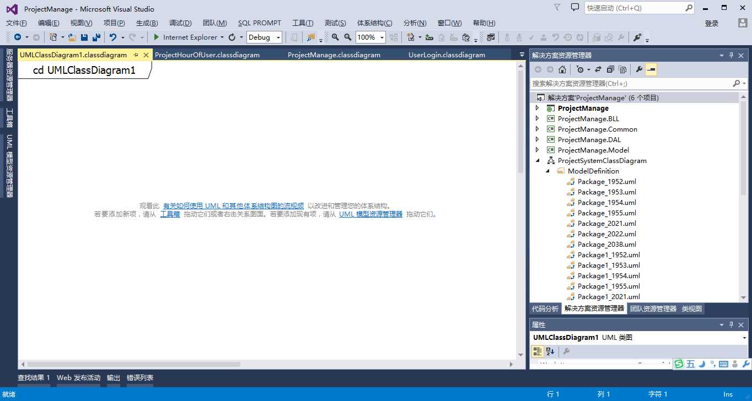Click the UML 模型资源管理器 link

tap(370, 214)
